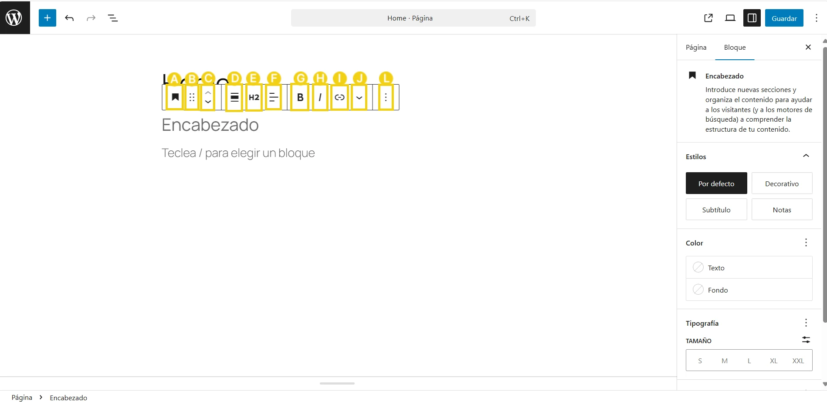
Task: Apply italic formatting to heading
Action: (320, 98)
